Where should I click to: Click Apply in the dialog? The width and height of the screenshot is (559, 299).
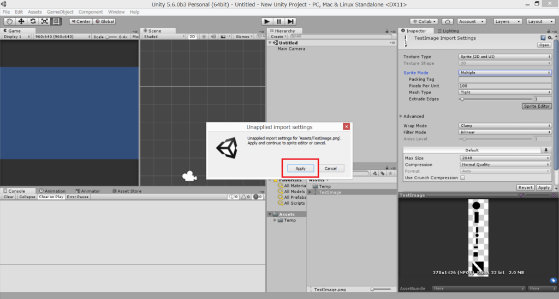pos(301,168)
